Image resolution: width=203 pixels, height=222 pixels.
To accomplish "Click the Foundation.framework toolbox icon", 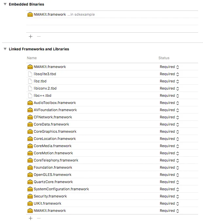I will click(30, 167).
